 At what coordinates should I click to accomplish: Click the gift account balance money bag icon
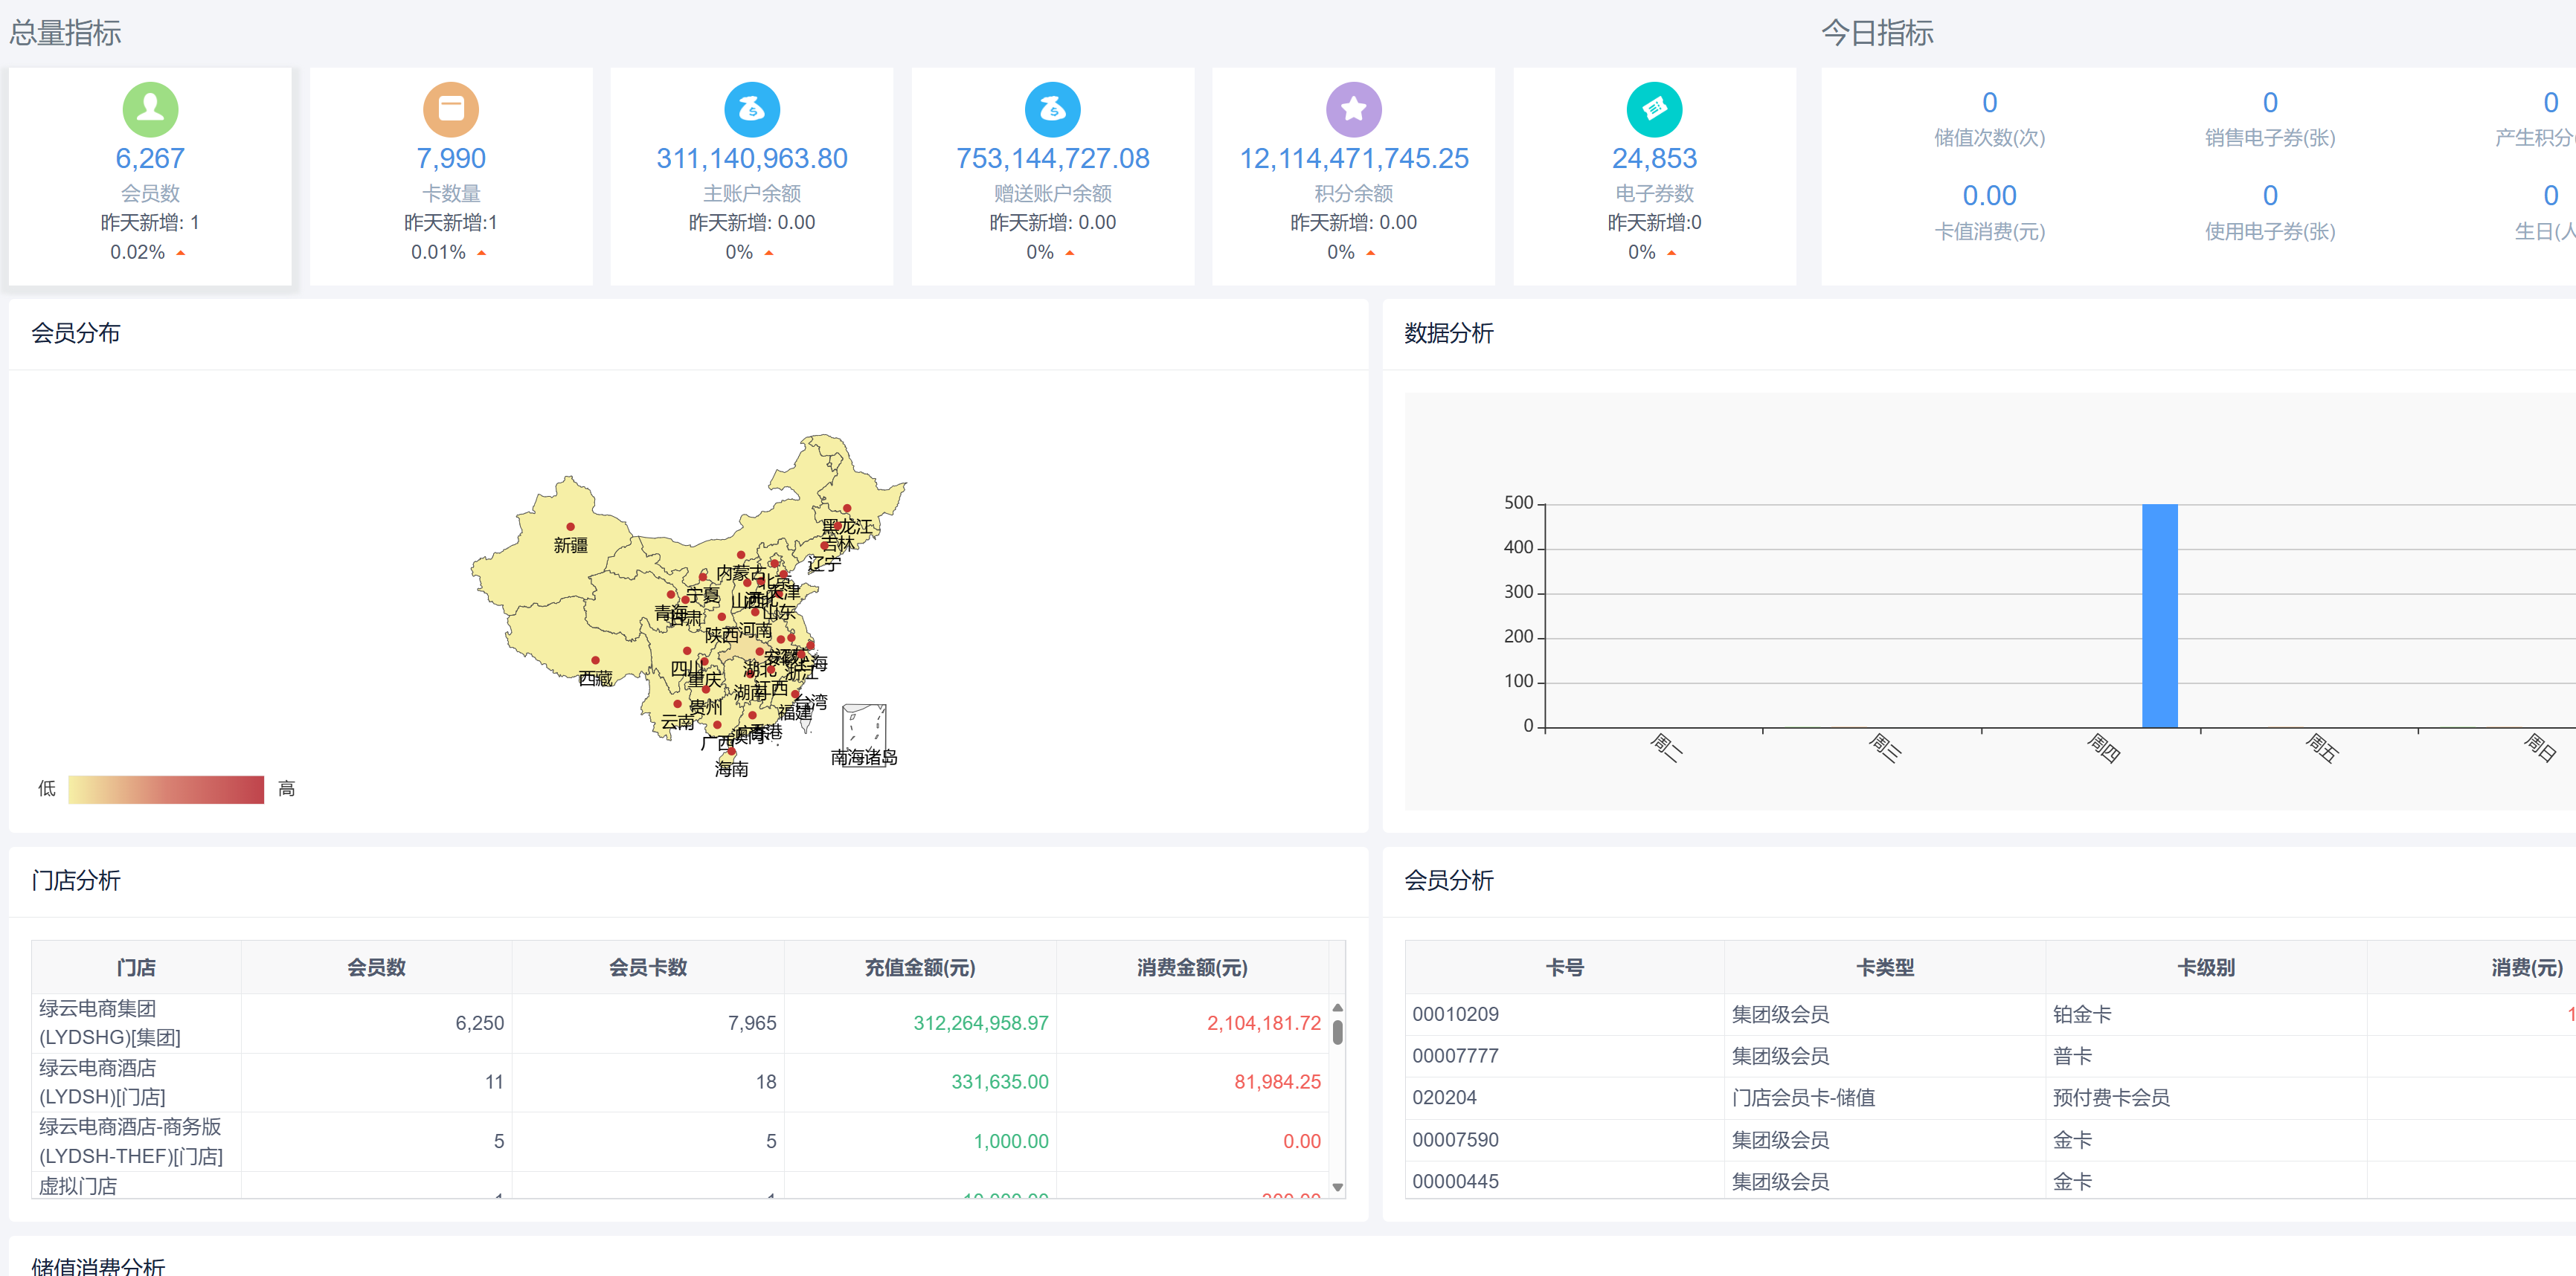coord(1053,108)
